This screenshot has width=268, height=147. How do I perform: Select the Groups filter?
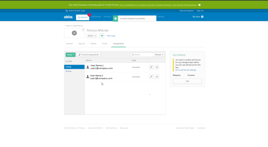[68, 71]
